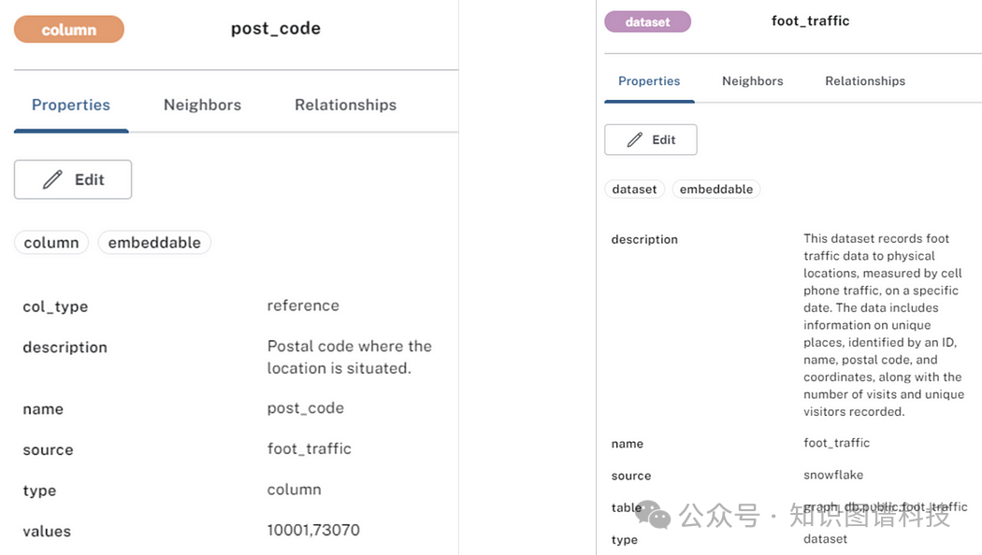The image size is (982, 555).
Task: Select the purple dataset type badge
Action: [647, 21]
